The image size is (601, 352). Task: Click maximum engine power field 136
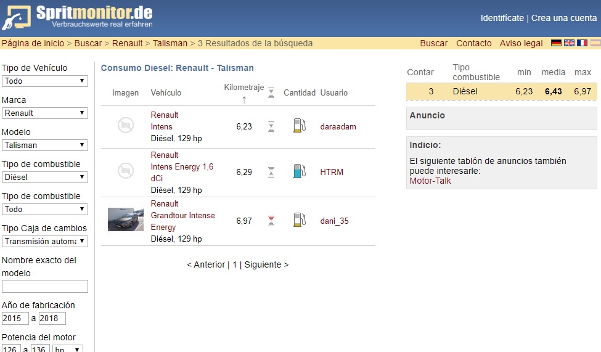pos(39,349)
